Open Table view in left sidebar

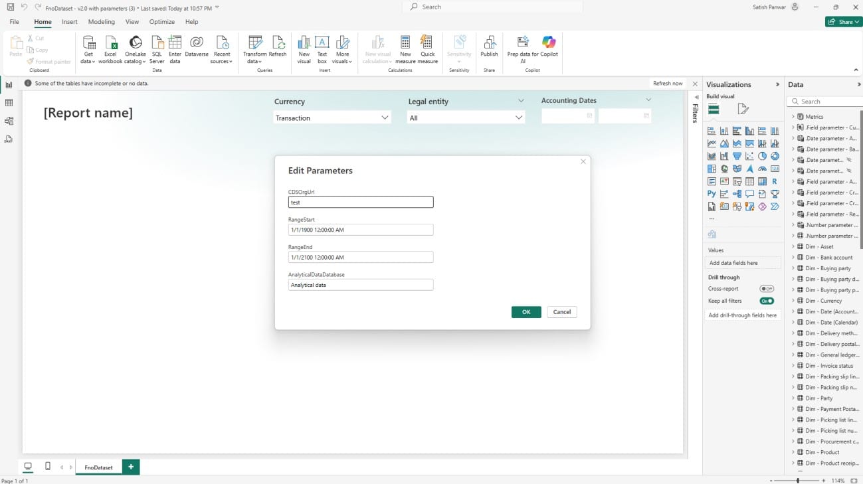pyautogui.click(x=9, y=103)
